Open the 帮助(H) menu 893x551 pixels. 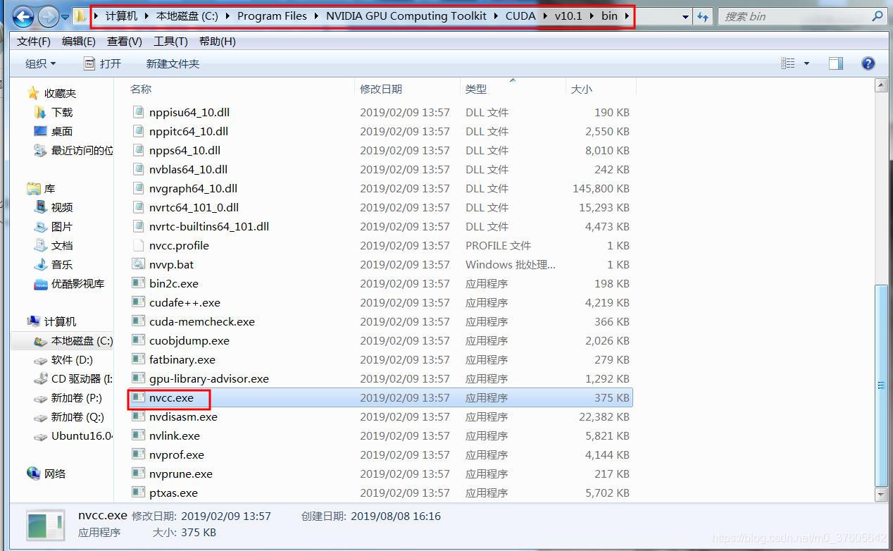(217, 42)
